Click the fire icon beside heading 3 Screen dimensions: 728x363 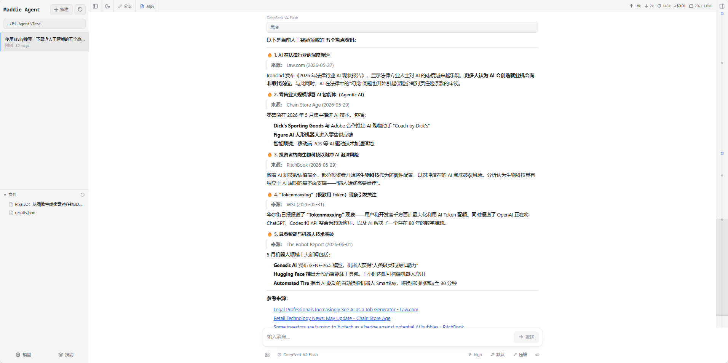(x=270, y=155)
